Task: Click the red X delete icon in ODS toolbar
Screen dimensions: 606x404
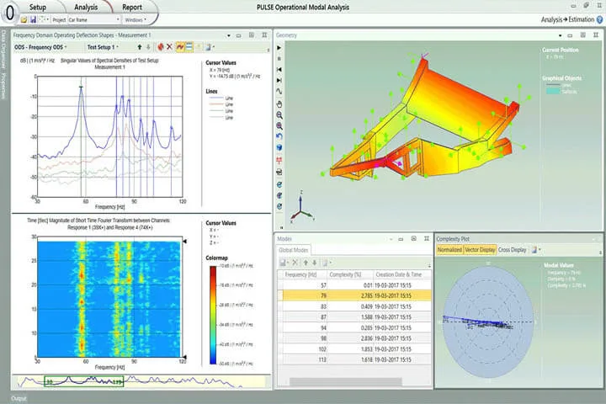Action: coord(169,47)
